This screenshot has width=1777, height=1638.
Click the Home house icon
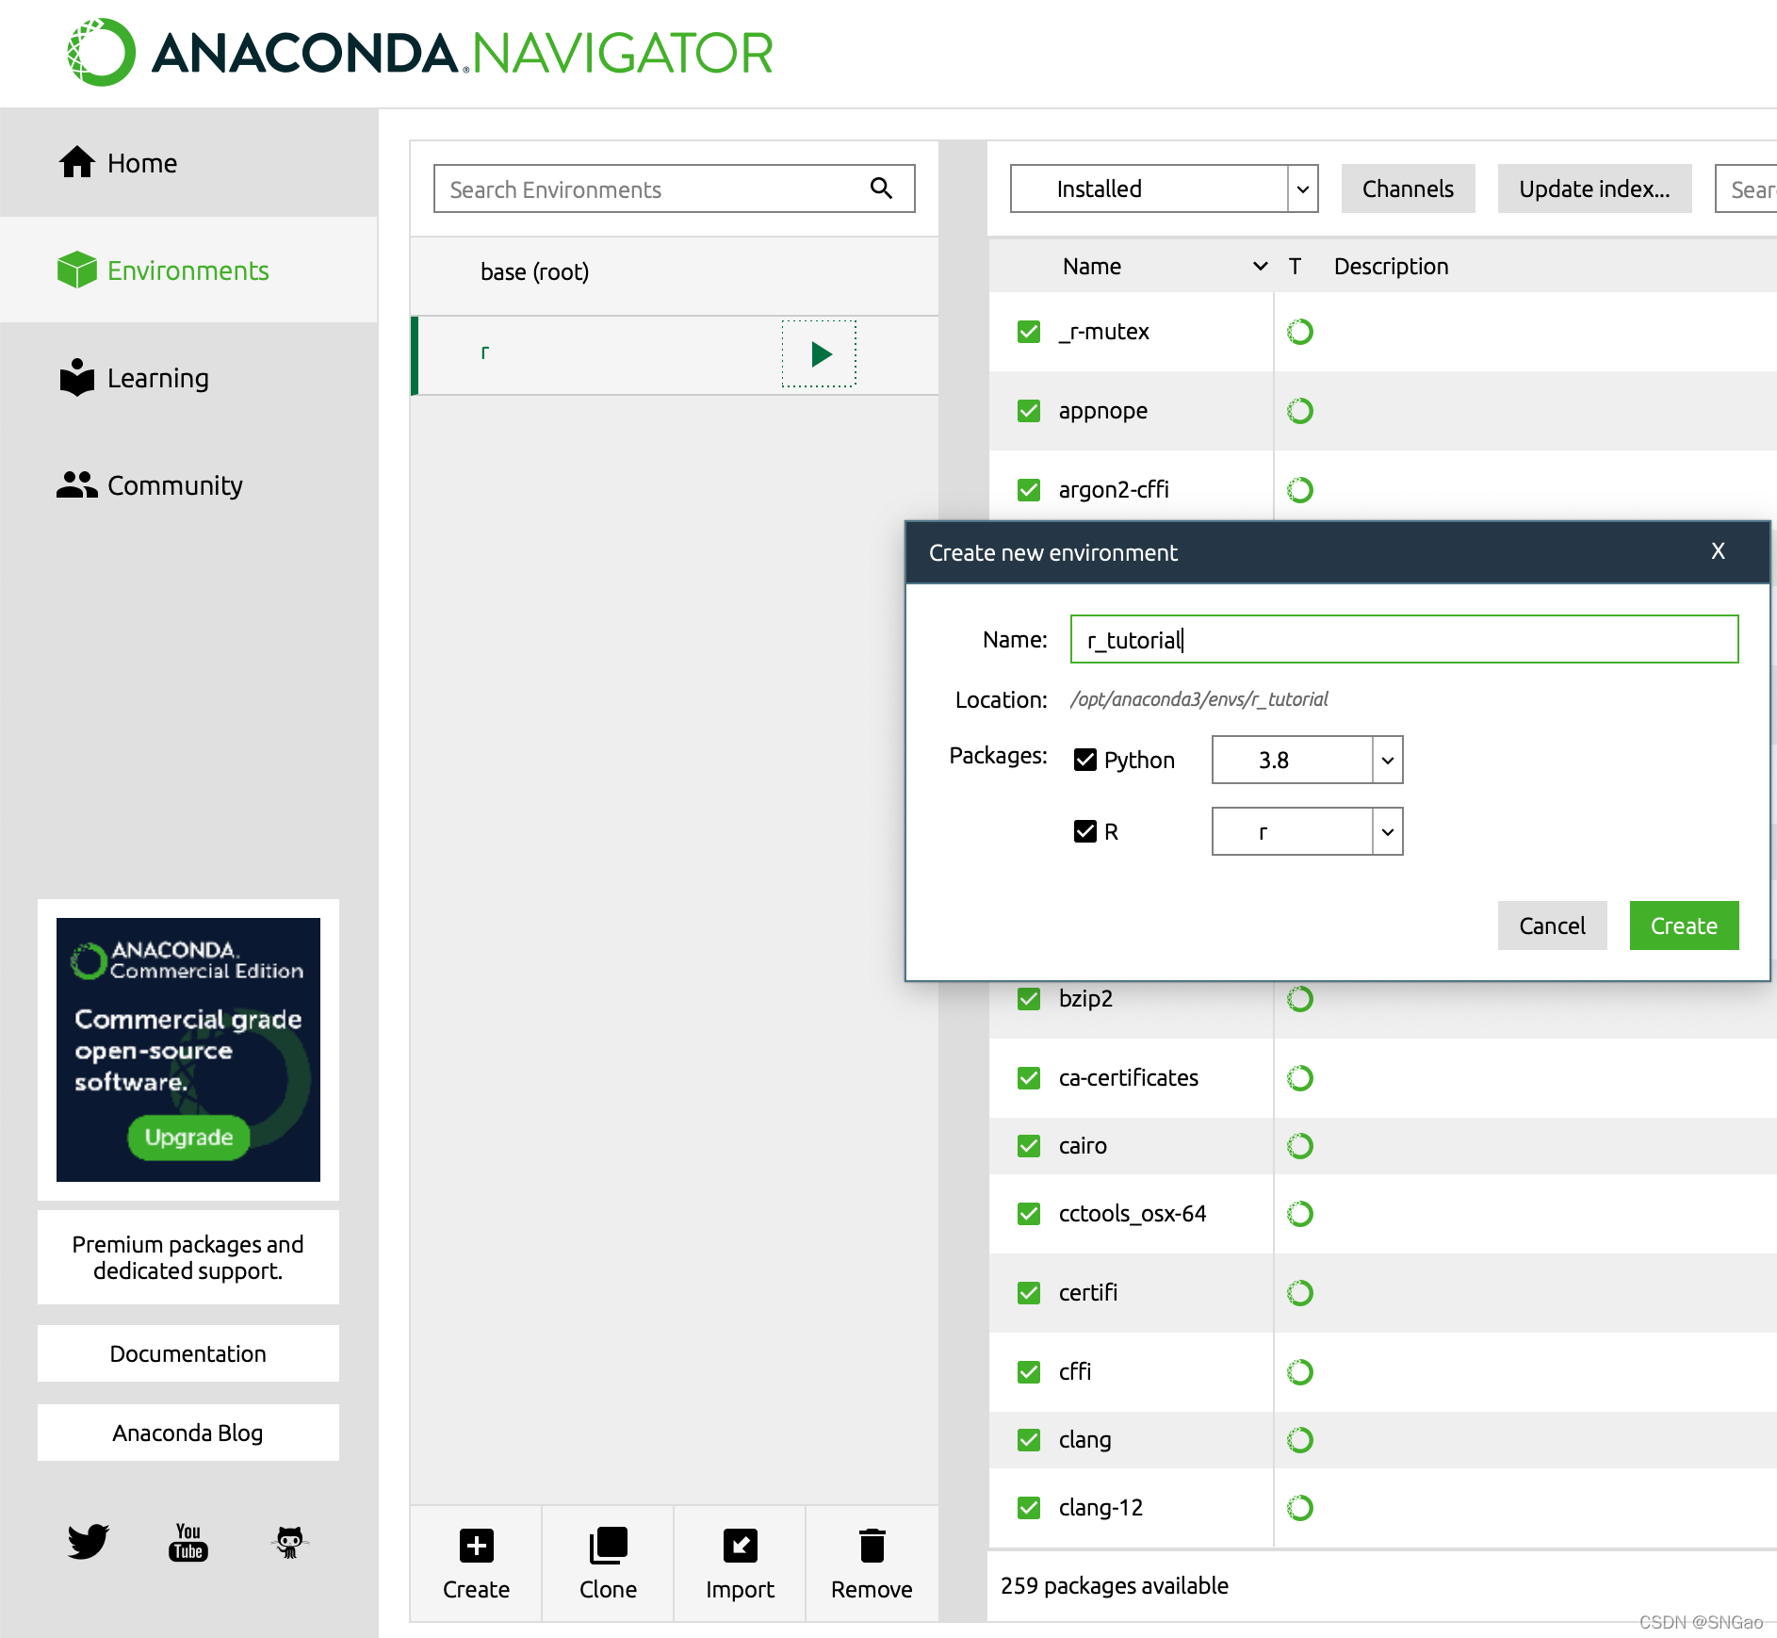77,162
